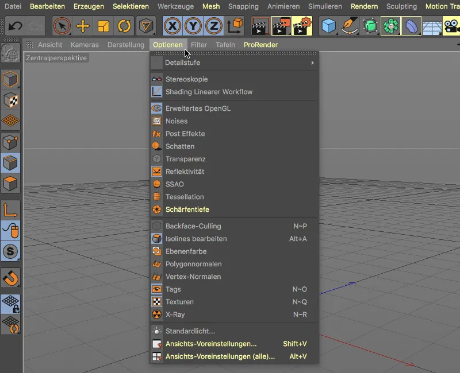Viewport: 460px width, 373px height.
Task: Click the Make Editable cube icon
Action: (x=10, y=79)
